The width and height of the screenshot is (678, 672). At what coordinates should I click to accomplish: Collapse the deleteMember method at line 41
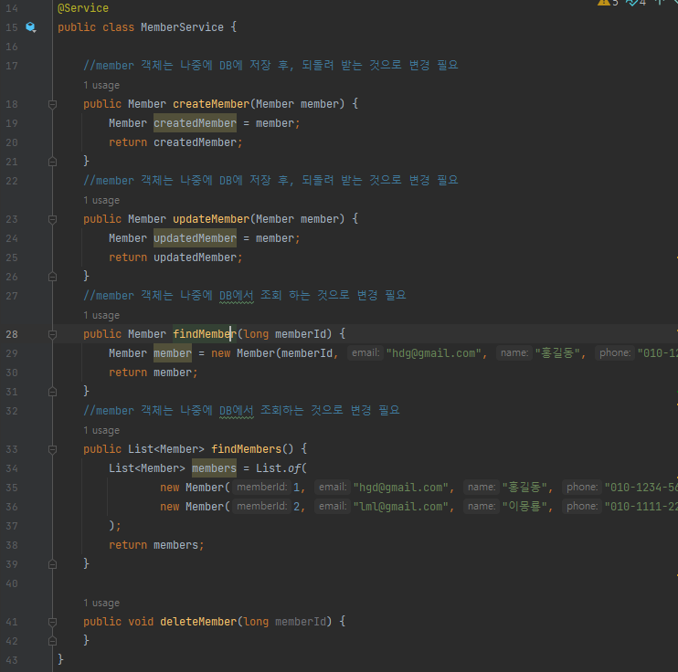[52, 622]
